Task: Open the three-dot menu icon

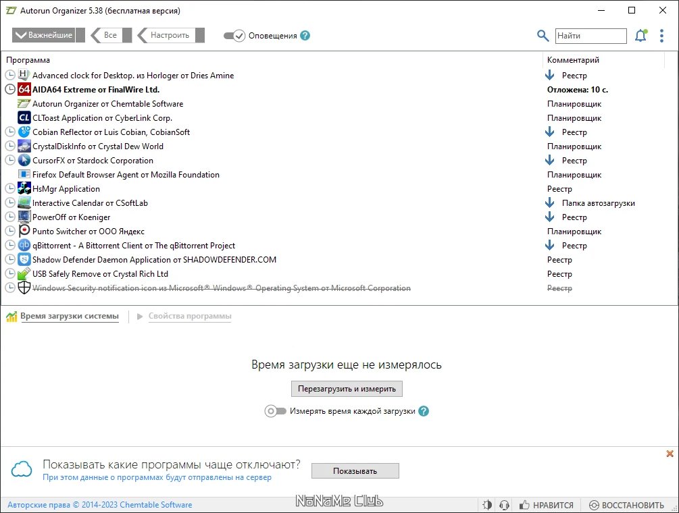Action: (x=661, y=35)
